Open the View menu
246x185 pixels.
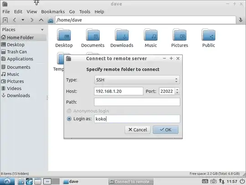click(x=32, y=11)
